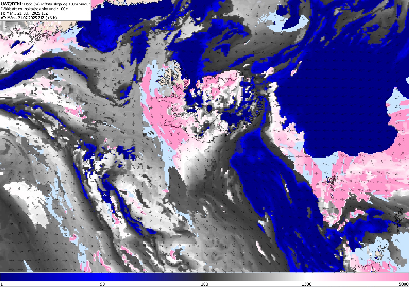Click the pink end of the color scale bar
This screenshot has height=287, width=409.
pyautogui.click(x=403, y=277)
